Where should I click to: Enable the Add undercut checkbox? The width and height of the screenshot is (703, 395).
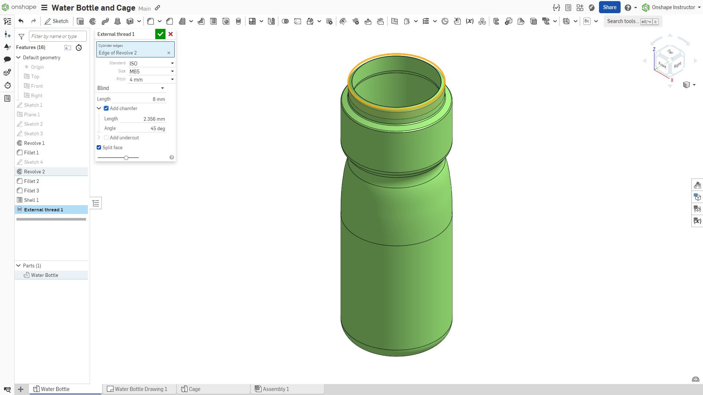(106, 138)
